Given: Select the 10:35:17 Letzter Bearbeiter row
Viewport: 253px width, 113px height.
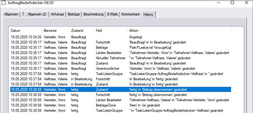Looking at the screenshot, I should (x=121, y=53).
